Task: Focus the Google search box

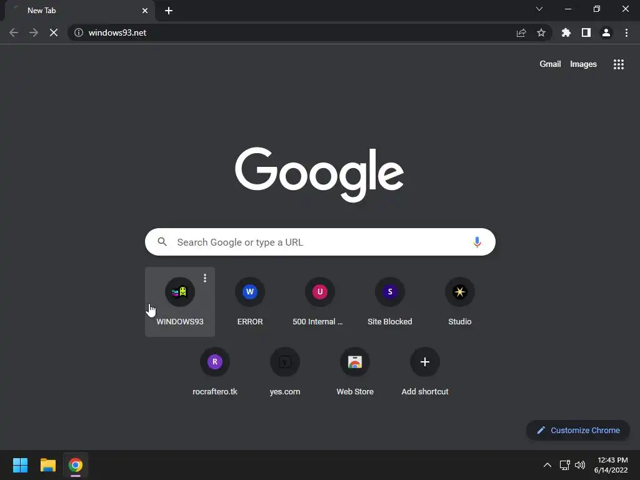Action: pyautogui.click(x=320, y=242)
